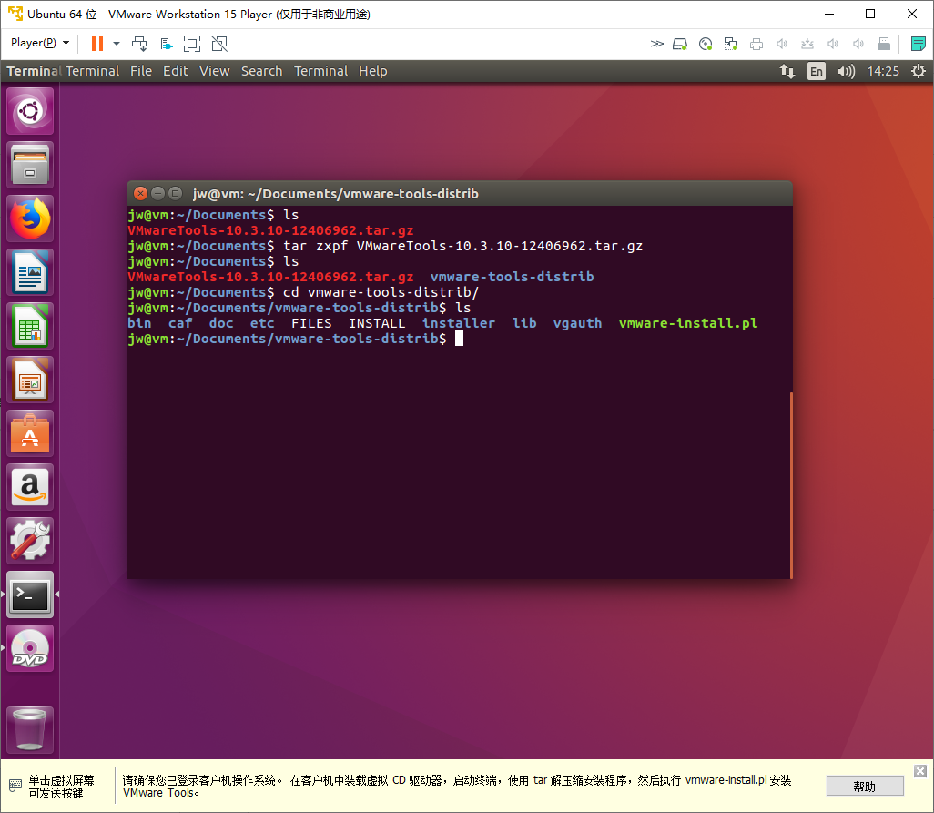Click the bin directory name
This screenshot has width=934, height=813.
tap(139, 323)
